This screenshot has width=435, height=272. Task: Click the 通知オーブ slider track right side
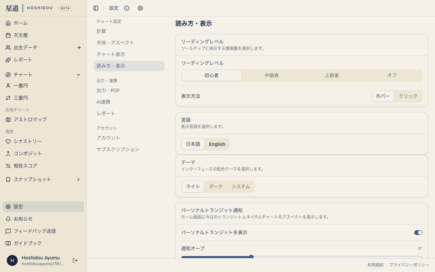tap(338, 257)
